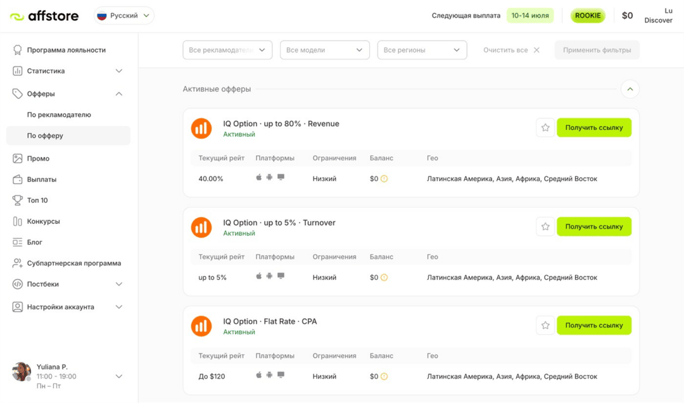Expand Настройки аккаунта chevron
This screenshot has width=684, height=403.
click(118, 307)
